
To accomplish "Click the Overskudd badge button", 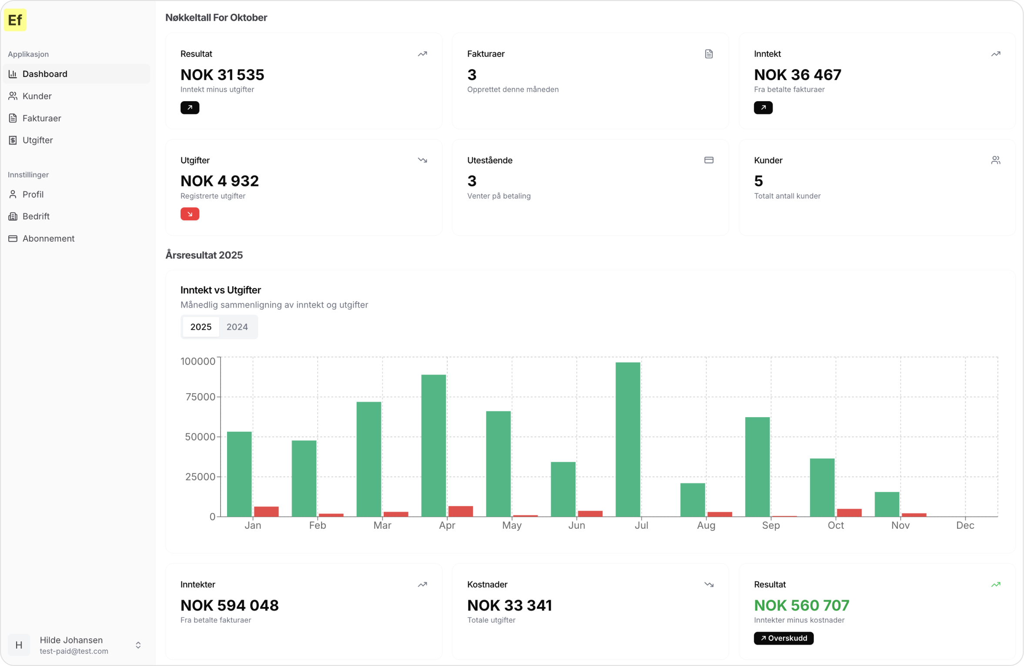I will click(x=783, y=638).
